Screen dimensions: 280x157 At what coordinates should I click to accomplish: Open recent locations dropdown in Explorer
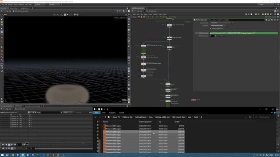tap(103, 117)
